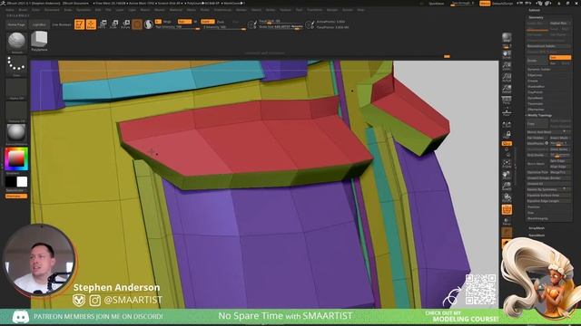Toggle the Smt button beside Divide
The height and width of the screenshot is (326, 581).
(x=560, y=58)
